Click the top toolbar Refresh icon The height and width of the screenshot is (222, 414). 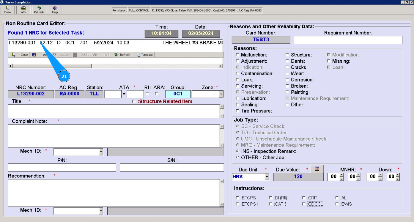point(39,10)
